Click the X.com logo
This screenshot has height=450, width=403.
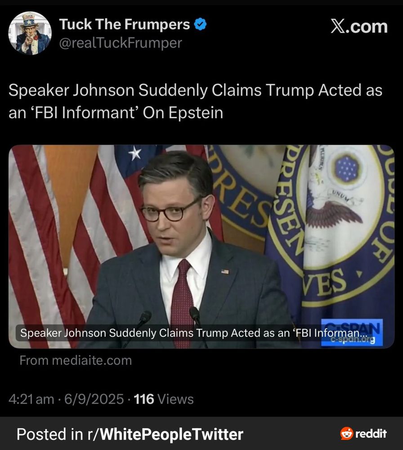point(359,27)
